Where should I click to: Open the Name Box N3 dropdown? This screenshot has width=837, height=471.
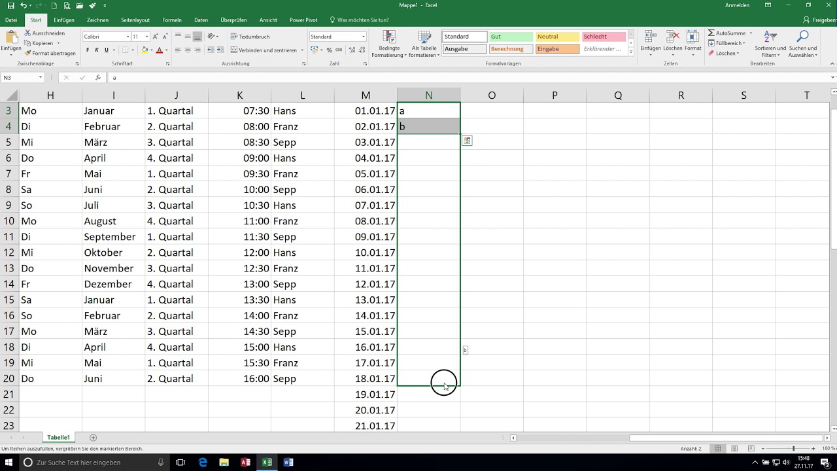pos(40,77)
